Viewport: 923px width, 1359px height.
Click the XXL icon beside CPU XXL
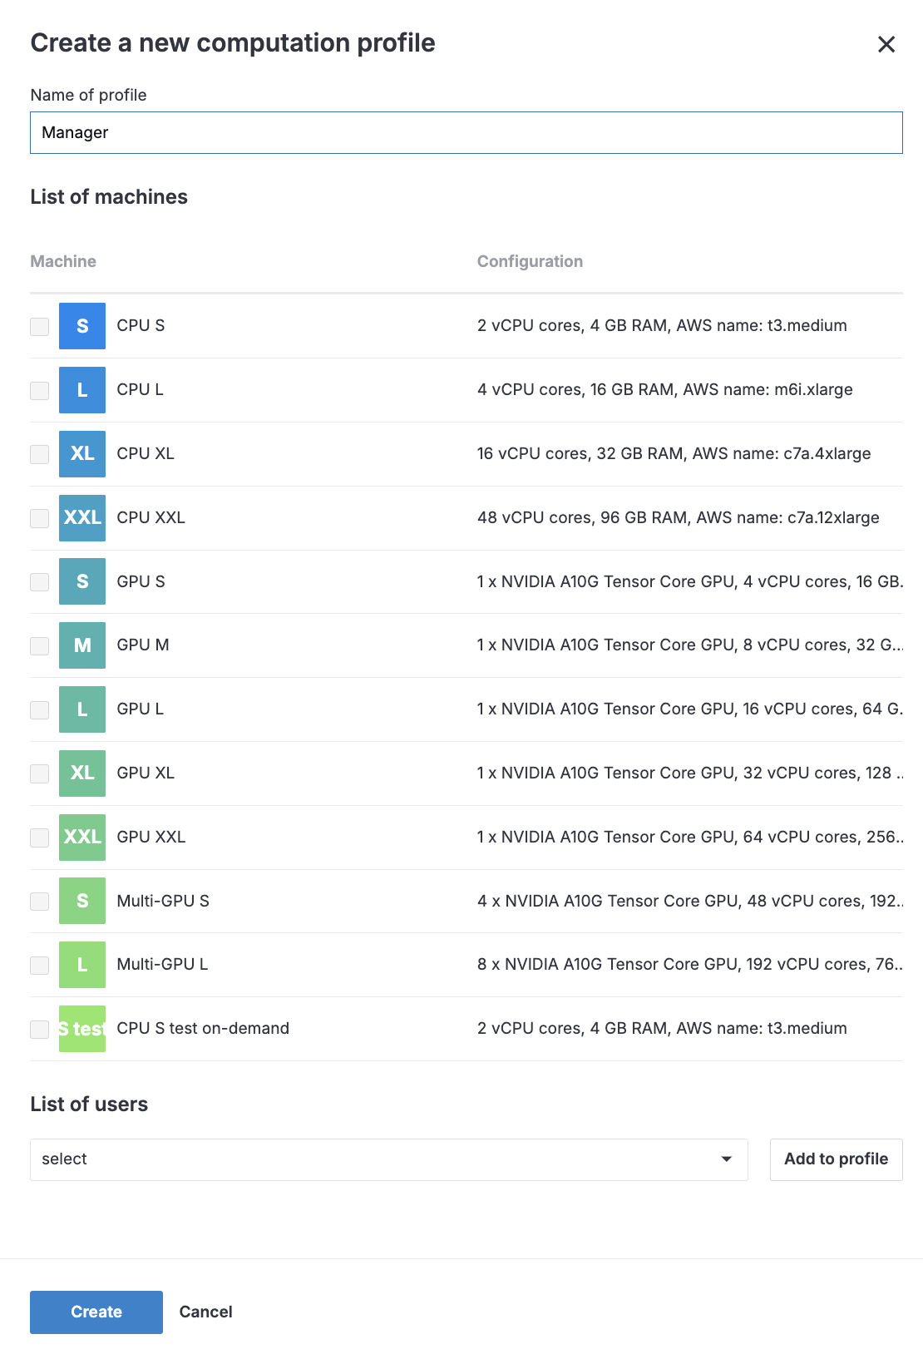coord(82,518)
